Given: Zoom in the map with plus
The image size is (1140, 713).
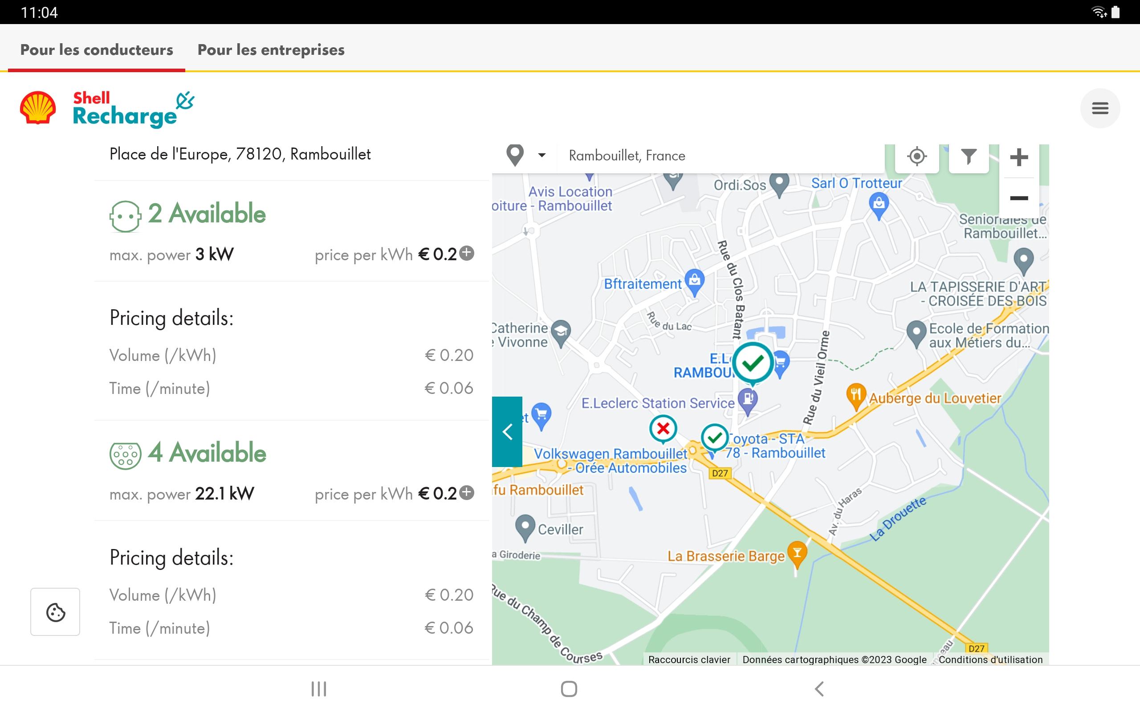Looking at the screenshot, I should 1018,157.
